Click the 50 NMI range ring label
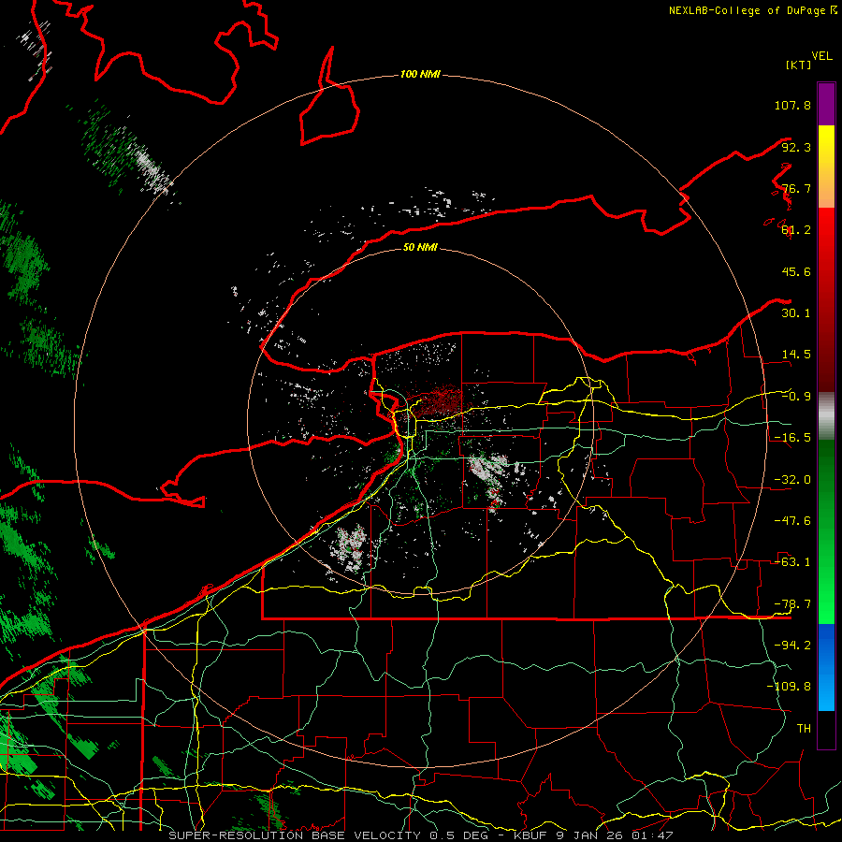 point(420,247)
